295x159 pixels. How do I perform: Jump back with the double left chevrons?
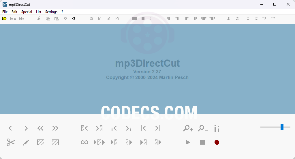point(40,128)
